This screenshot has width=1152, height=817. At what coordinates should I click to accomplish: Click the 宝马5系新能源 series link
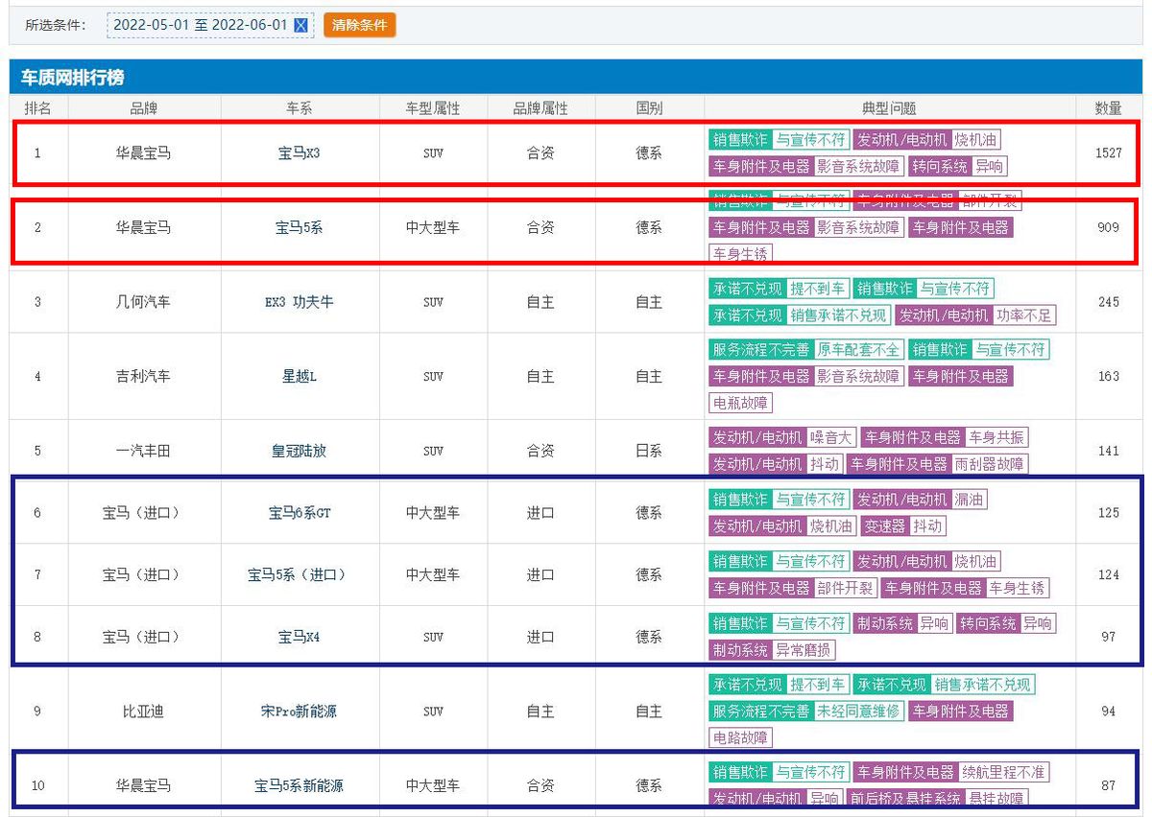tap(299, 786)
